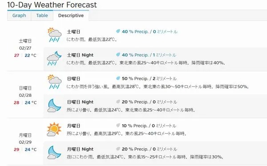
Task: Switch to the Graph tab
Action: [19, 16]
